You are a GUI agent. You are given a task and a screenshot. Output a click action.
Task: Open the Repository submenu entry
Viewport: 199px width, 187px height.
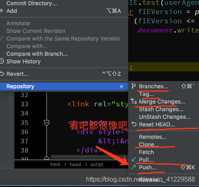coord(64,86)
